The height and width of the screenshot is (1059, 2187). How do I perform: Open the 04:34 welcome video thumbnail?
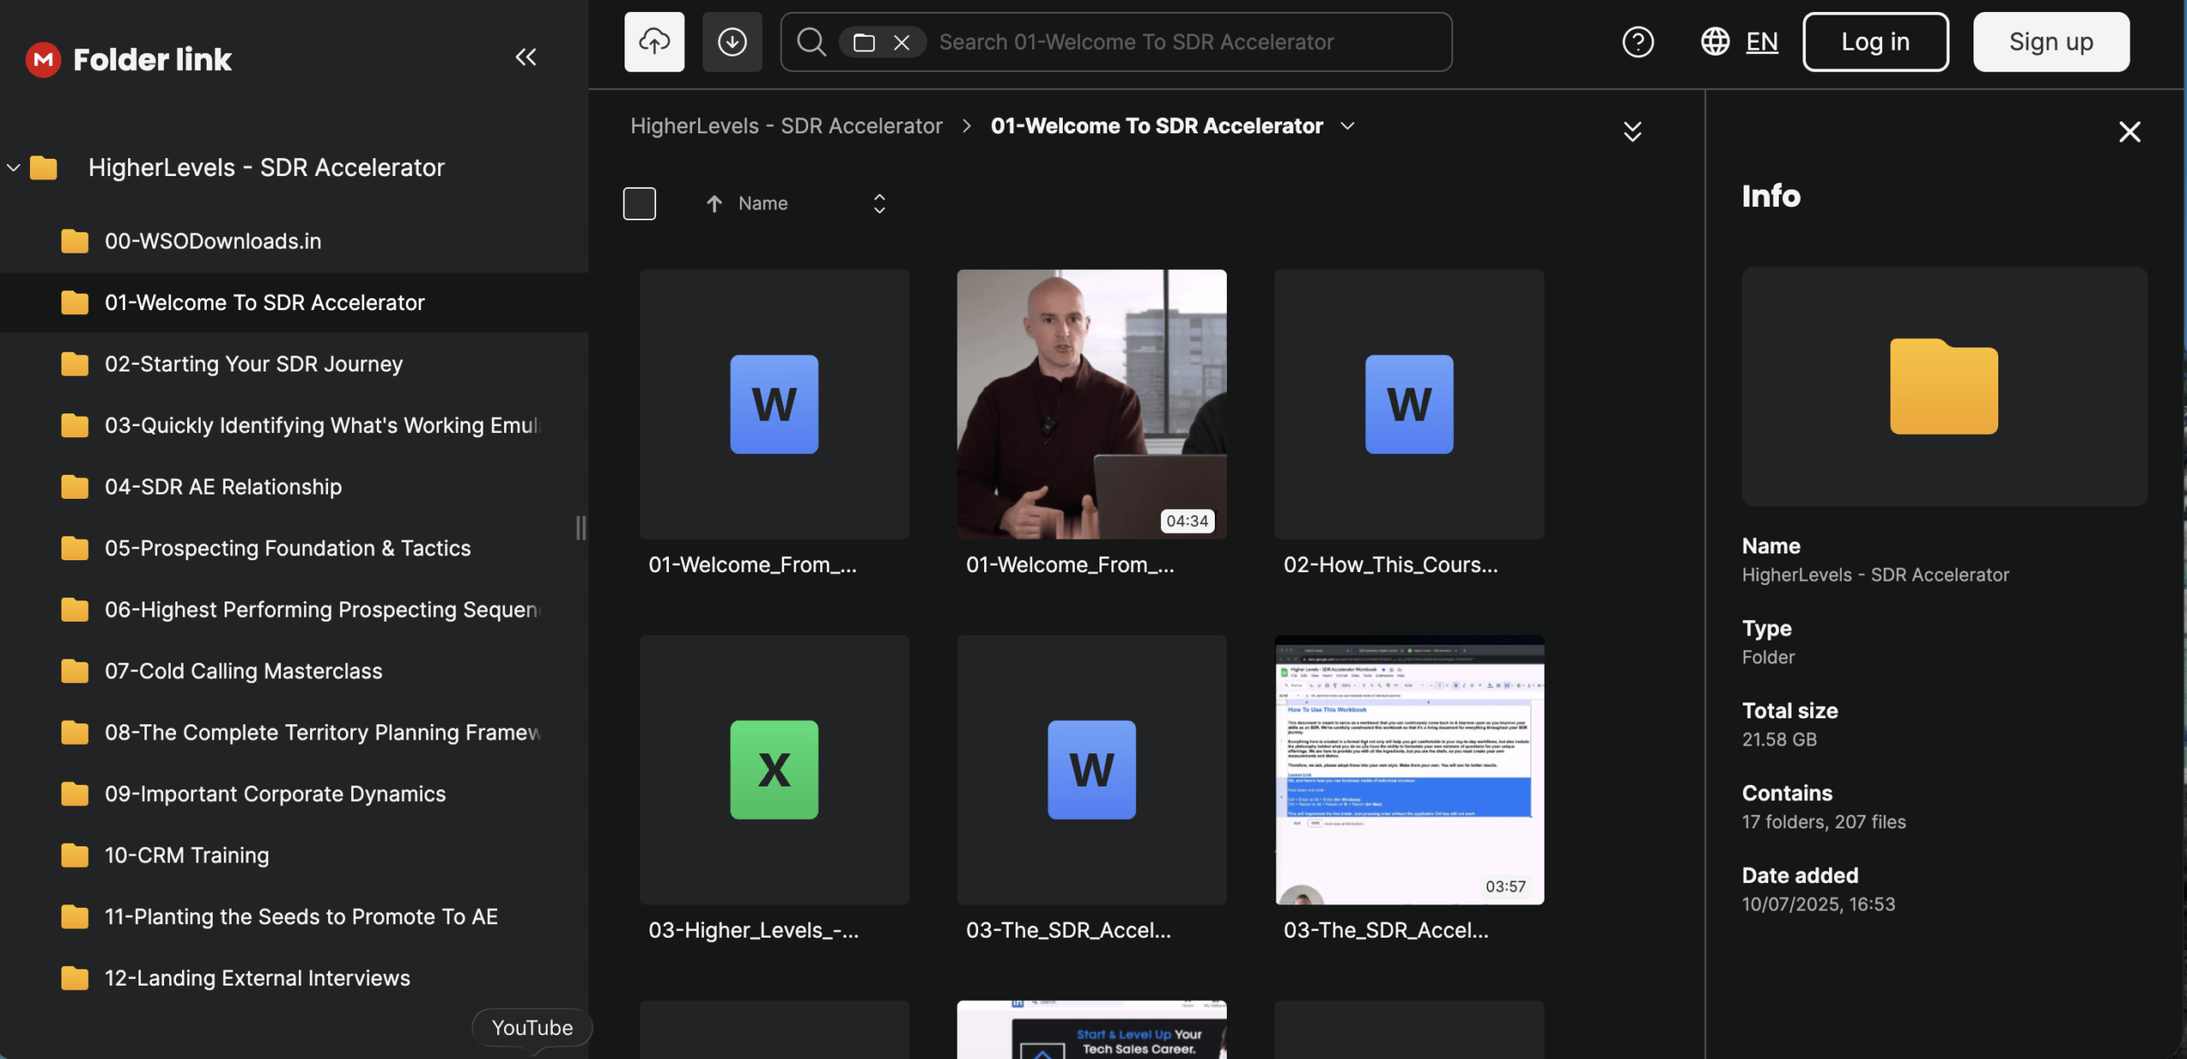1091,404
